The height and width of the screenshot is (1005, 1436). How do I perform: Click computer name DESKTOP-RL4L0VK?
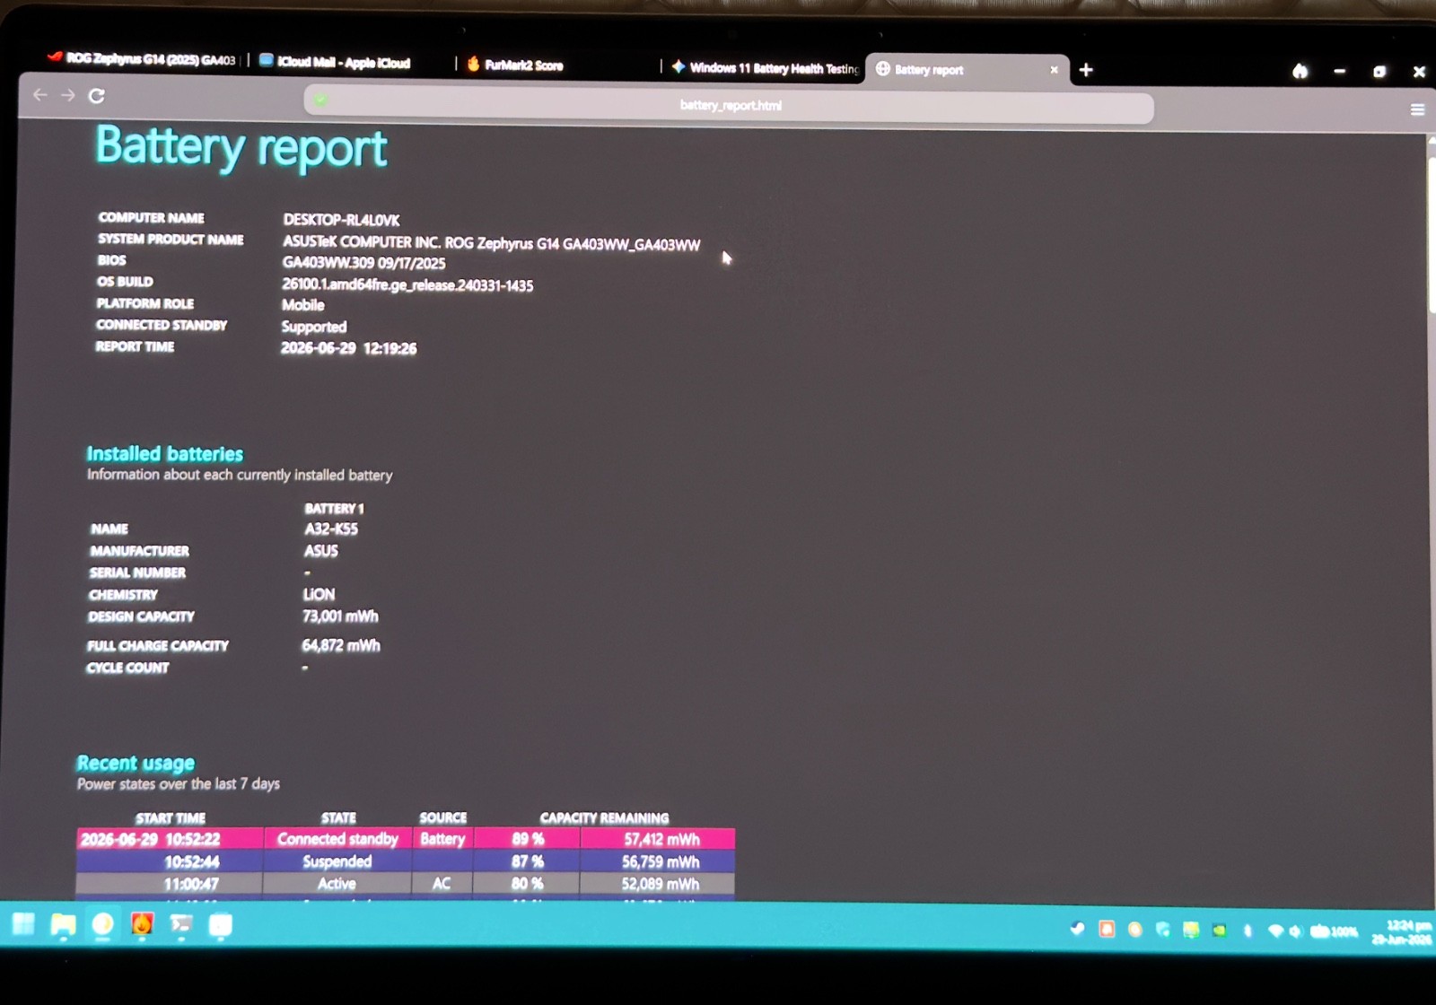tap(341, 220)
